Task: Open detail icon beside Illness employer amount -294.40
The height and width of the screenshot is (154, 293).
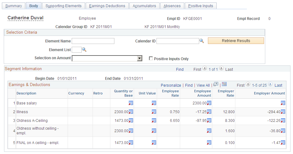Action: pyautogui.click(x=283, y=112)
